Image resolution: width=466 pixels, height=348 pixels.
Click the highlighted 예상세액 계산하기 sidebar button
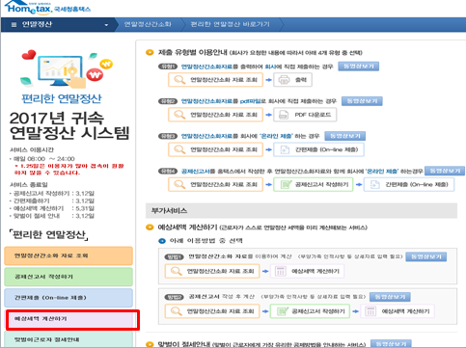[72, 320]
